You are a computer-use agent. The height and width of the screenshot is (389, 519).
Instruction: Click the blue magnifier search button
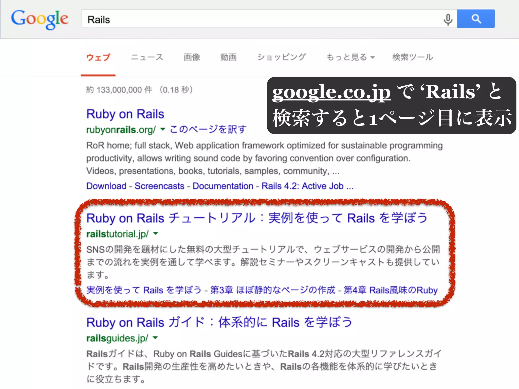coord(476,19)
